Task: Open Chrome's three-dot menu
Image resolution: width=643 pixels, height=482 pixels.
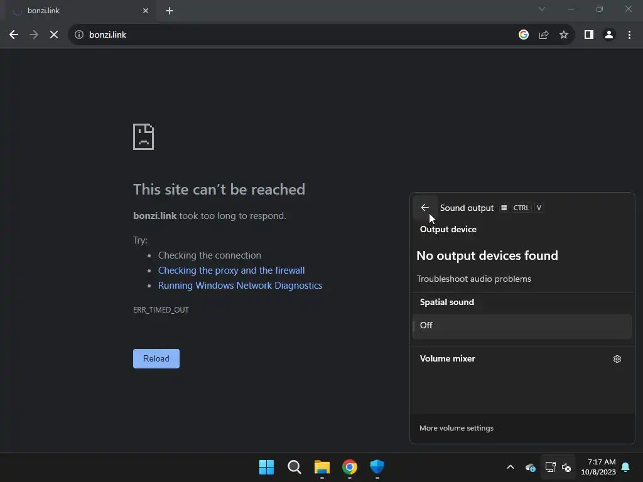Action: click(x=629, y=35)
